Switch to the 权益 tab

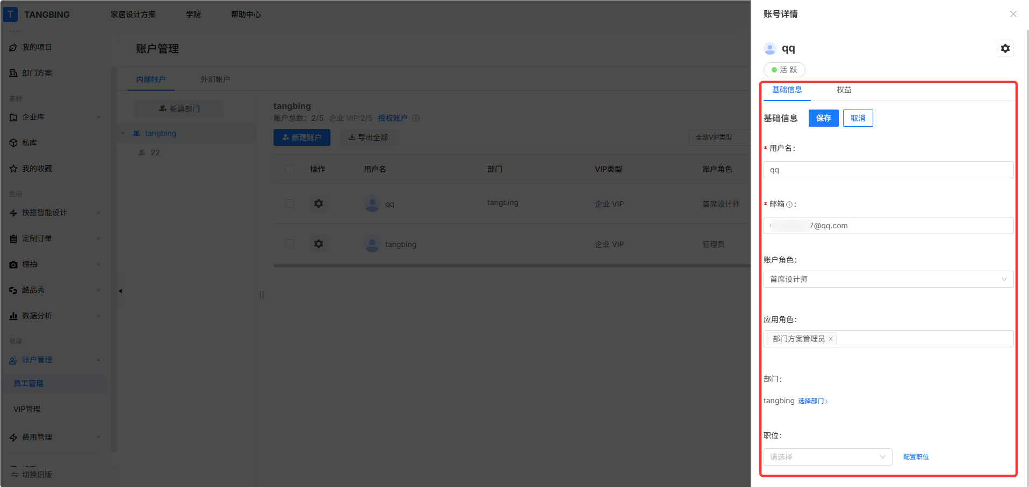pos(844,90)
